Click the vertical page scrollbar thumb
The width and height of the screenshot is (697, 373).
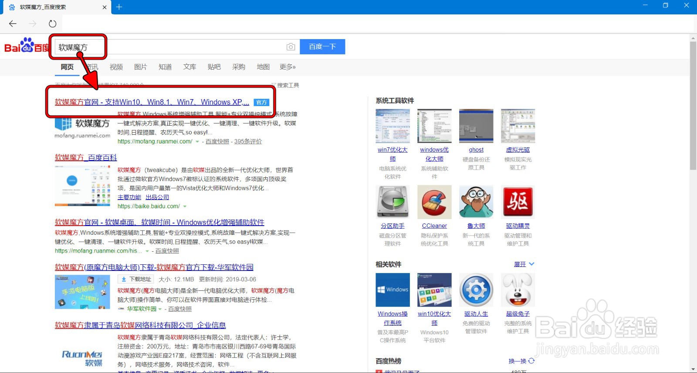pyautogui.click(x=693, y=105)
